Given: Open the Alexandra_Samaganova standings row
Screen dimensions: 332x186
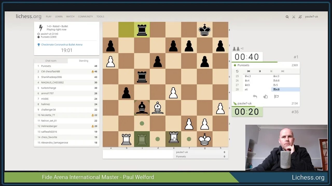Looking at the screenshot, I should [x=67, y=143].
